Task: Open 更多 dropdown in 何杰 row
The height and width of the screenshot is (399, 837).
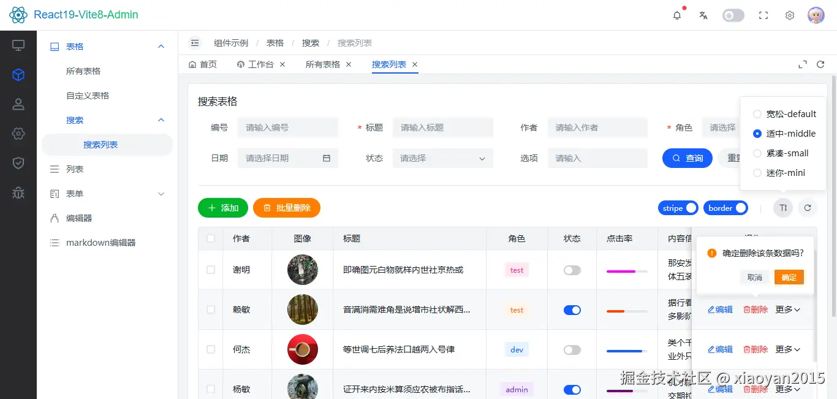Action: point(788,349)
